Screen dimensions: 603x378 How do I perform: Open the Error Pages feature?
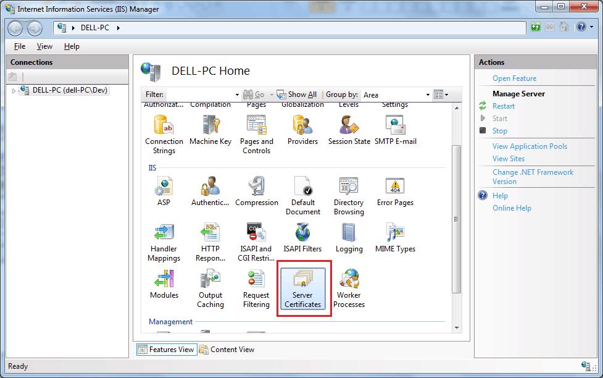click(x=394, y=191)
